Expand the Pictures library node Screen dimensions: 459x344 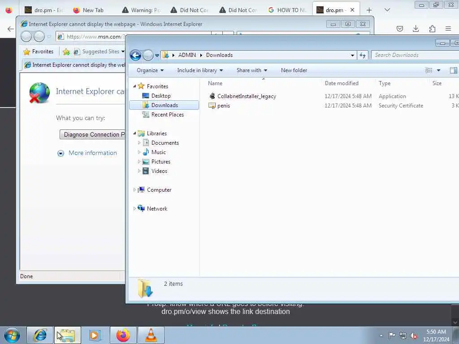pyautogui.click(x=139, y=161)
